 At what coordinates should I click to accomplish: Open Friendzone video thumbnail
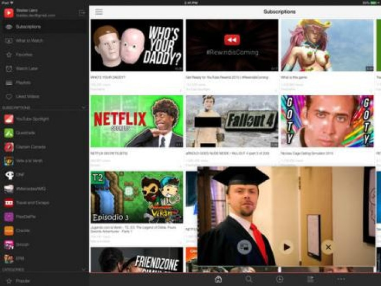pos(137,260)
